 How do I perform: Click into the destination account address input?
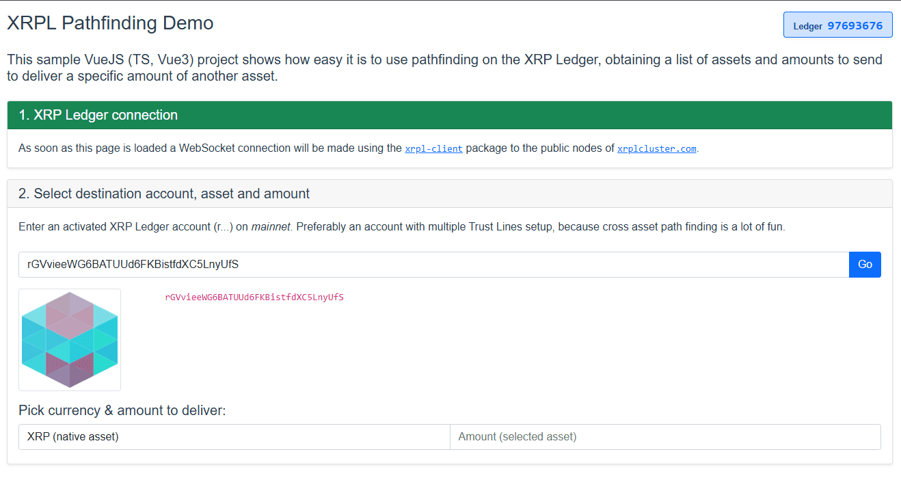tap(433, 265)
